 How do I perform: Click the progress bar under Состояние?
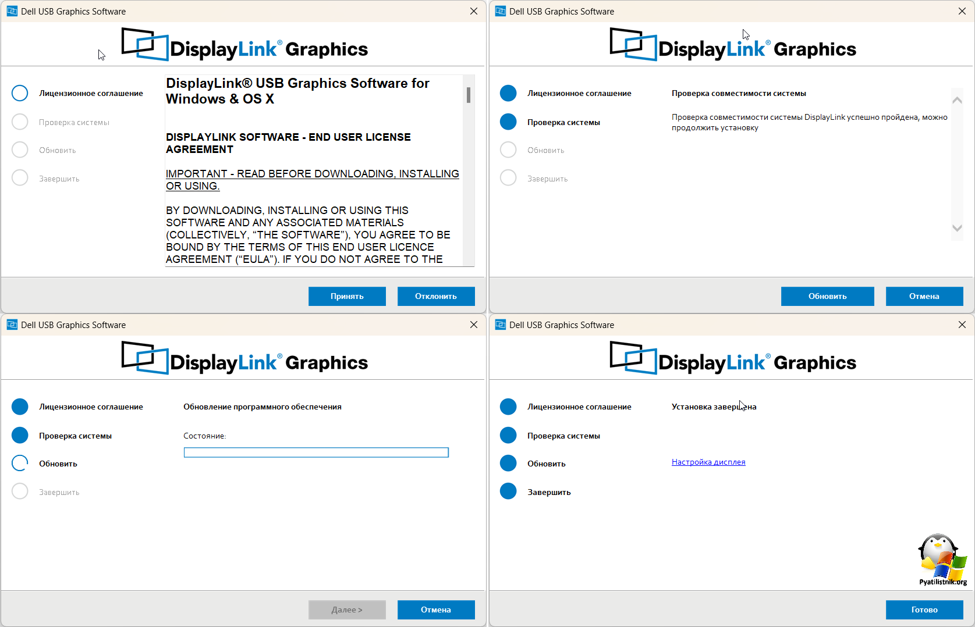pos(316,453)
